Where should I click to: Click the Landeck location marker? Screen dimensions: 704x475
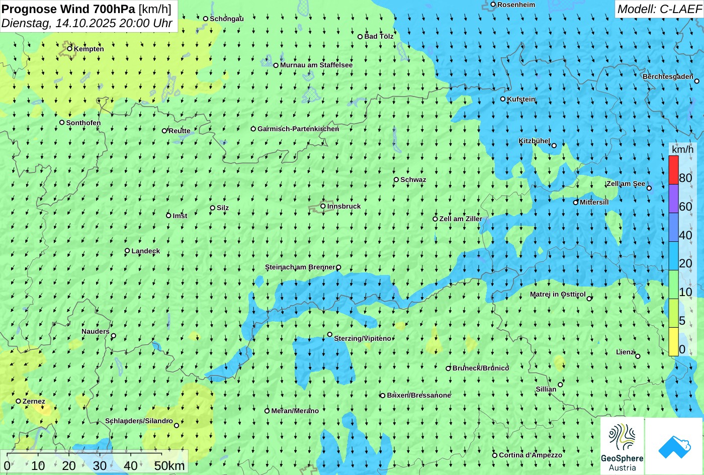point(127,251)
